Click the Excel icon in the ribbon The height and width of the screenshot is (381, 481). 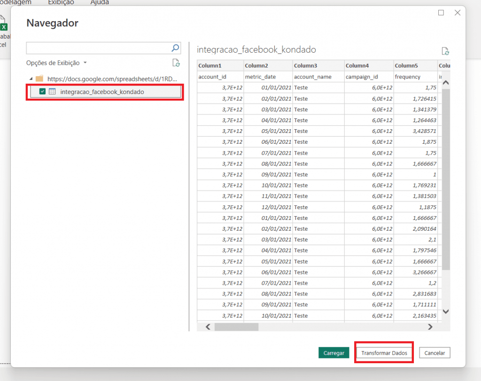tap(4, 27)
